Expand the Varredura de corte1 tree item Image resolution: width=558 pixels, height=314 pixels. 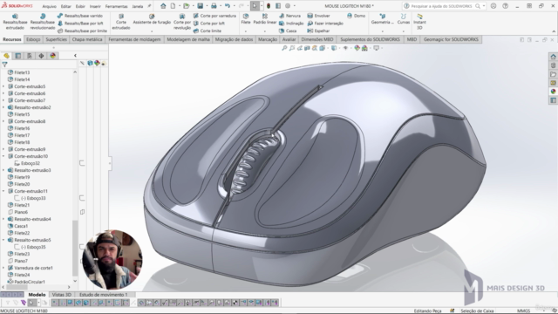(x=3, y=268)
